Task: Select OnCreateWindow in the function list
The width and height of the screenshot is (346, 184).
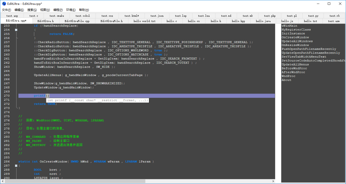Action: [295, 37]
